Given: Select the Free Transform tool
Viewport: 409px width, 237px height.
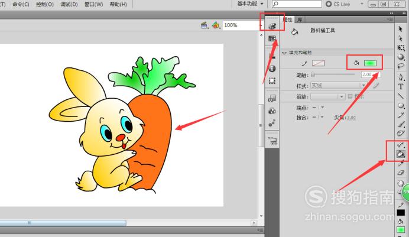Looking at the screenshot, I should [x=401, y=48].
